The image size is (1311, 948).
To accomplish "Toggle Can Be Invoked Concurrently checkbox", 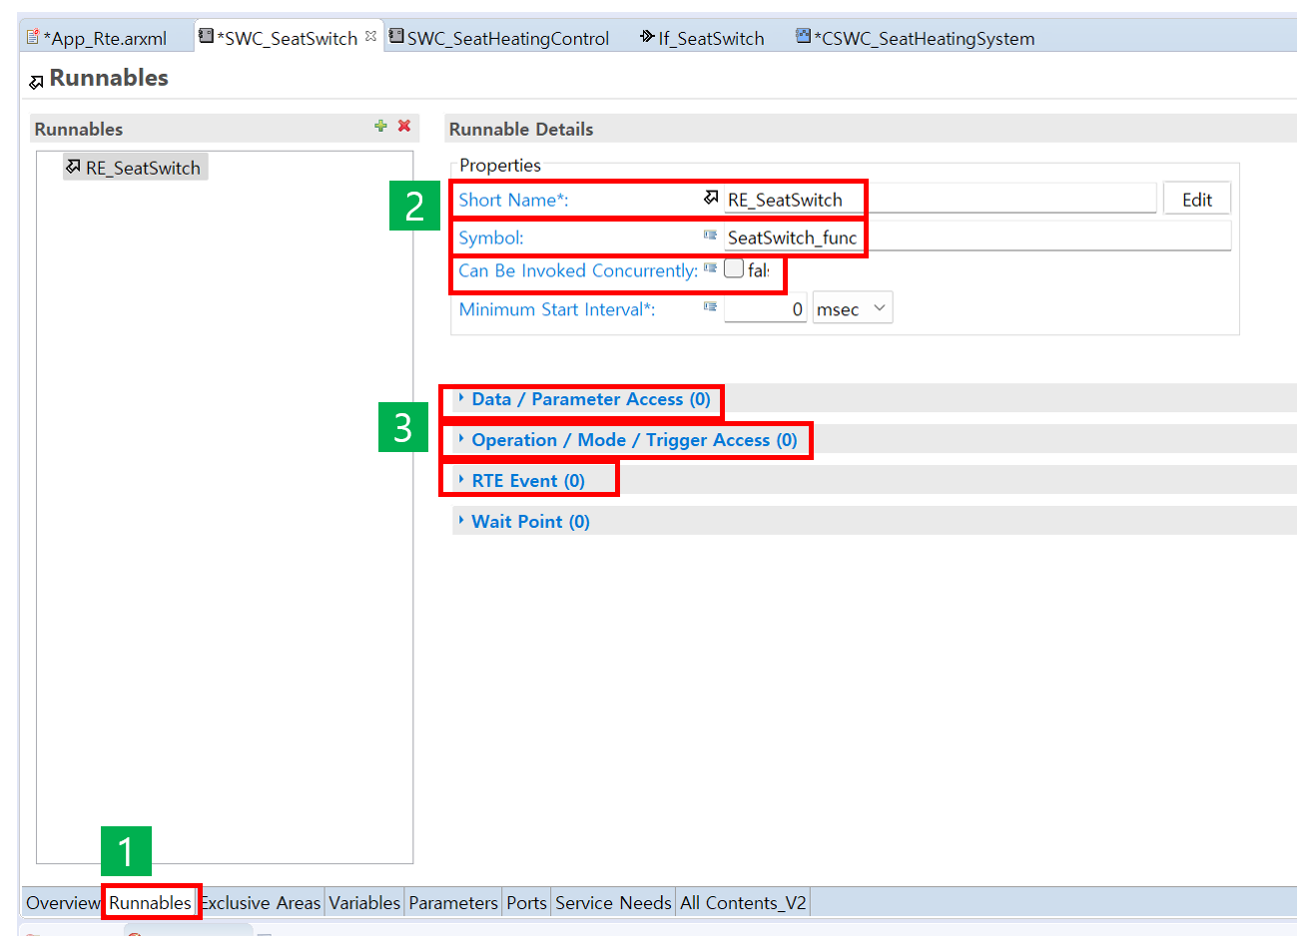I will [x=734, y=269].
